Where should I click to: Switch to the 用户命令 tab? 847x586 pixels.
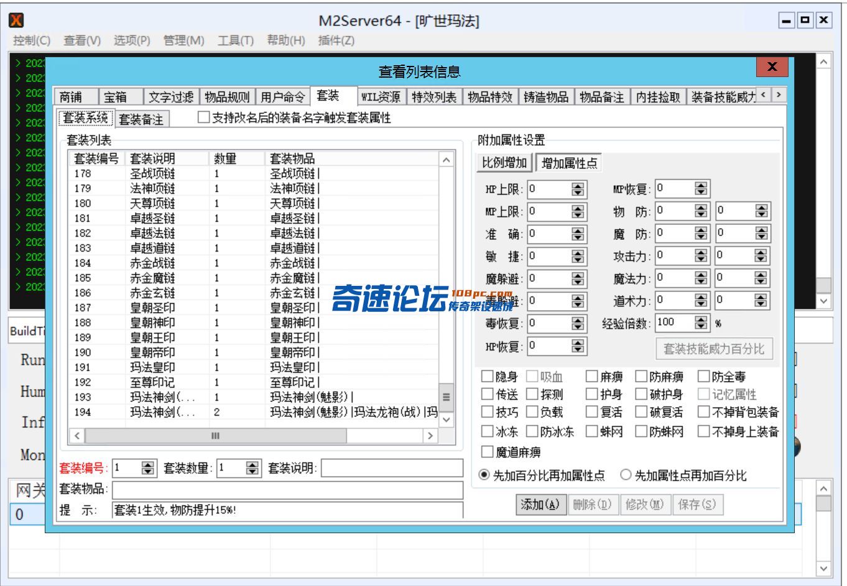click(283, 97)
